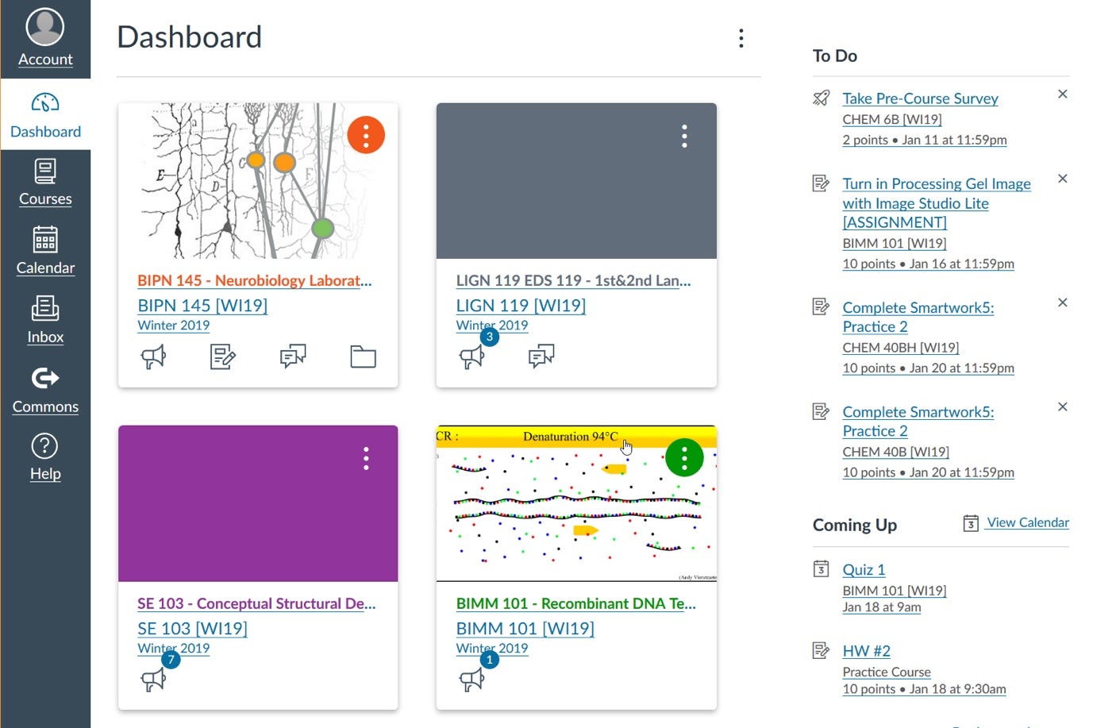This screenshot has height=728, width=1093.
Task: Open LIGN 119 announcements with 3 badge
Action: (472, 357)
